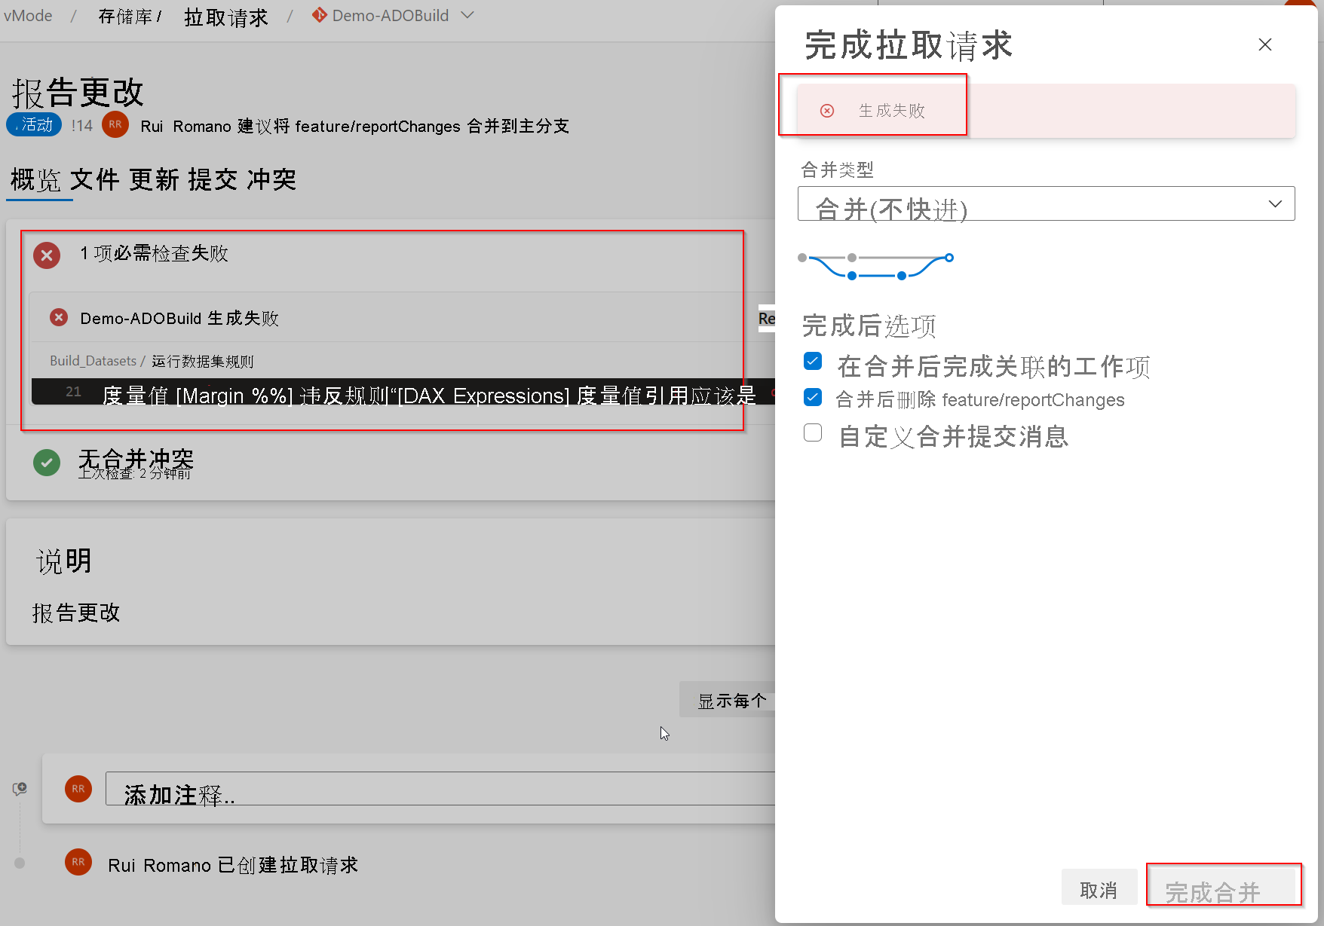Click the 生成失败 error icon in completion panel

pos(827,110)
